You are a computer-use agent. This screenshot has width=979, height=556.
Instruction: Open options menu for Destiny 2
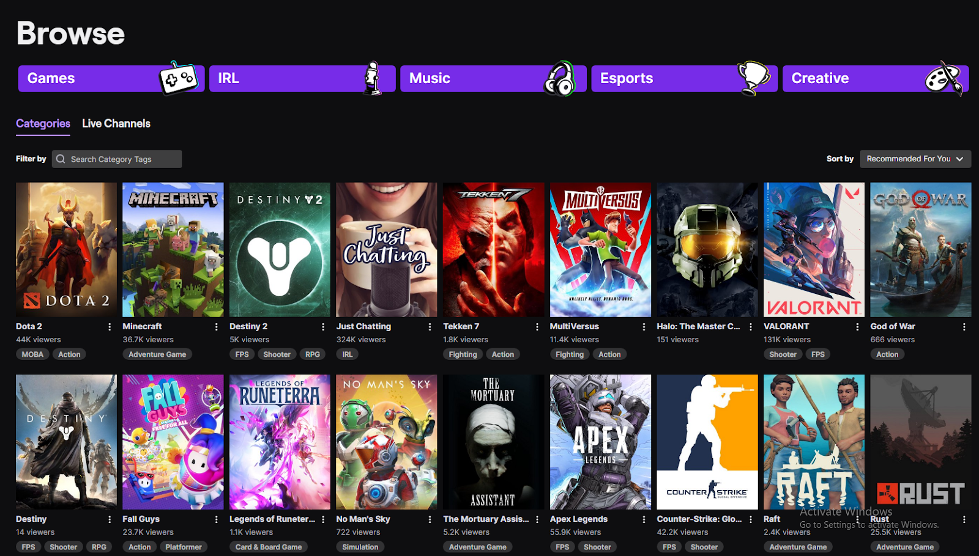pyautogui.click(x=323, y=327)
